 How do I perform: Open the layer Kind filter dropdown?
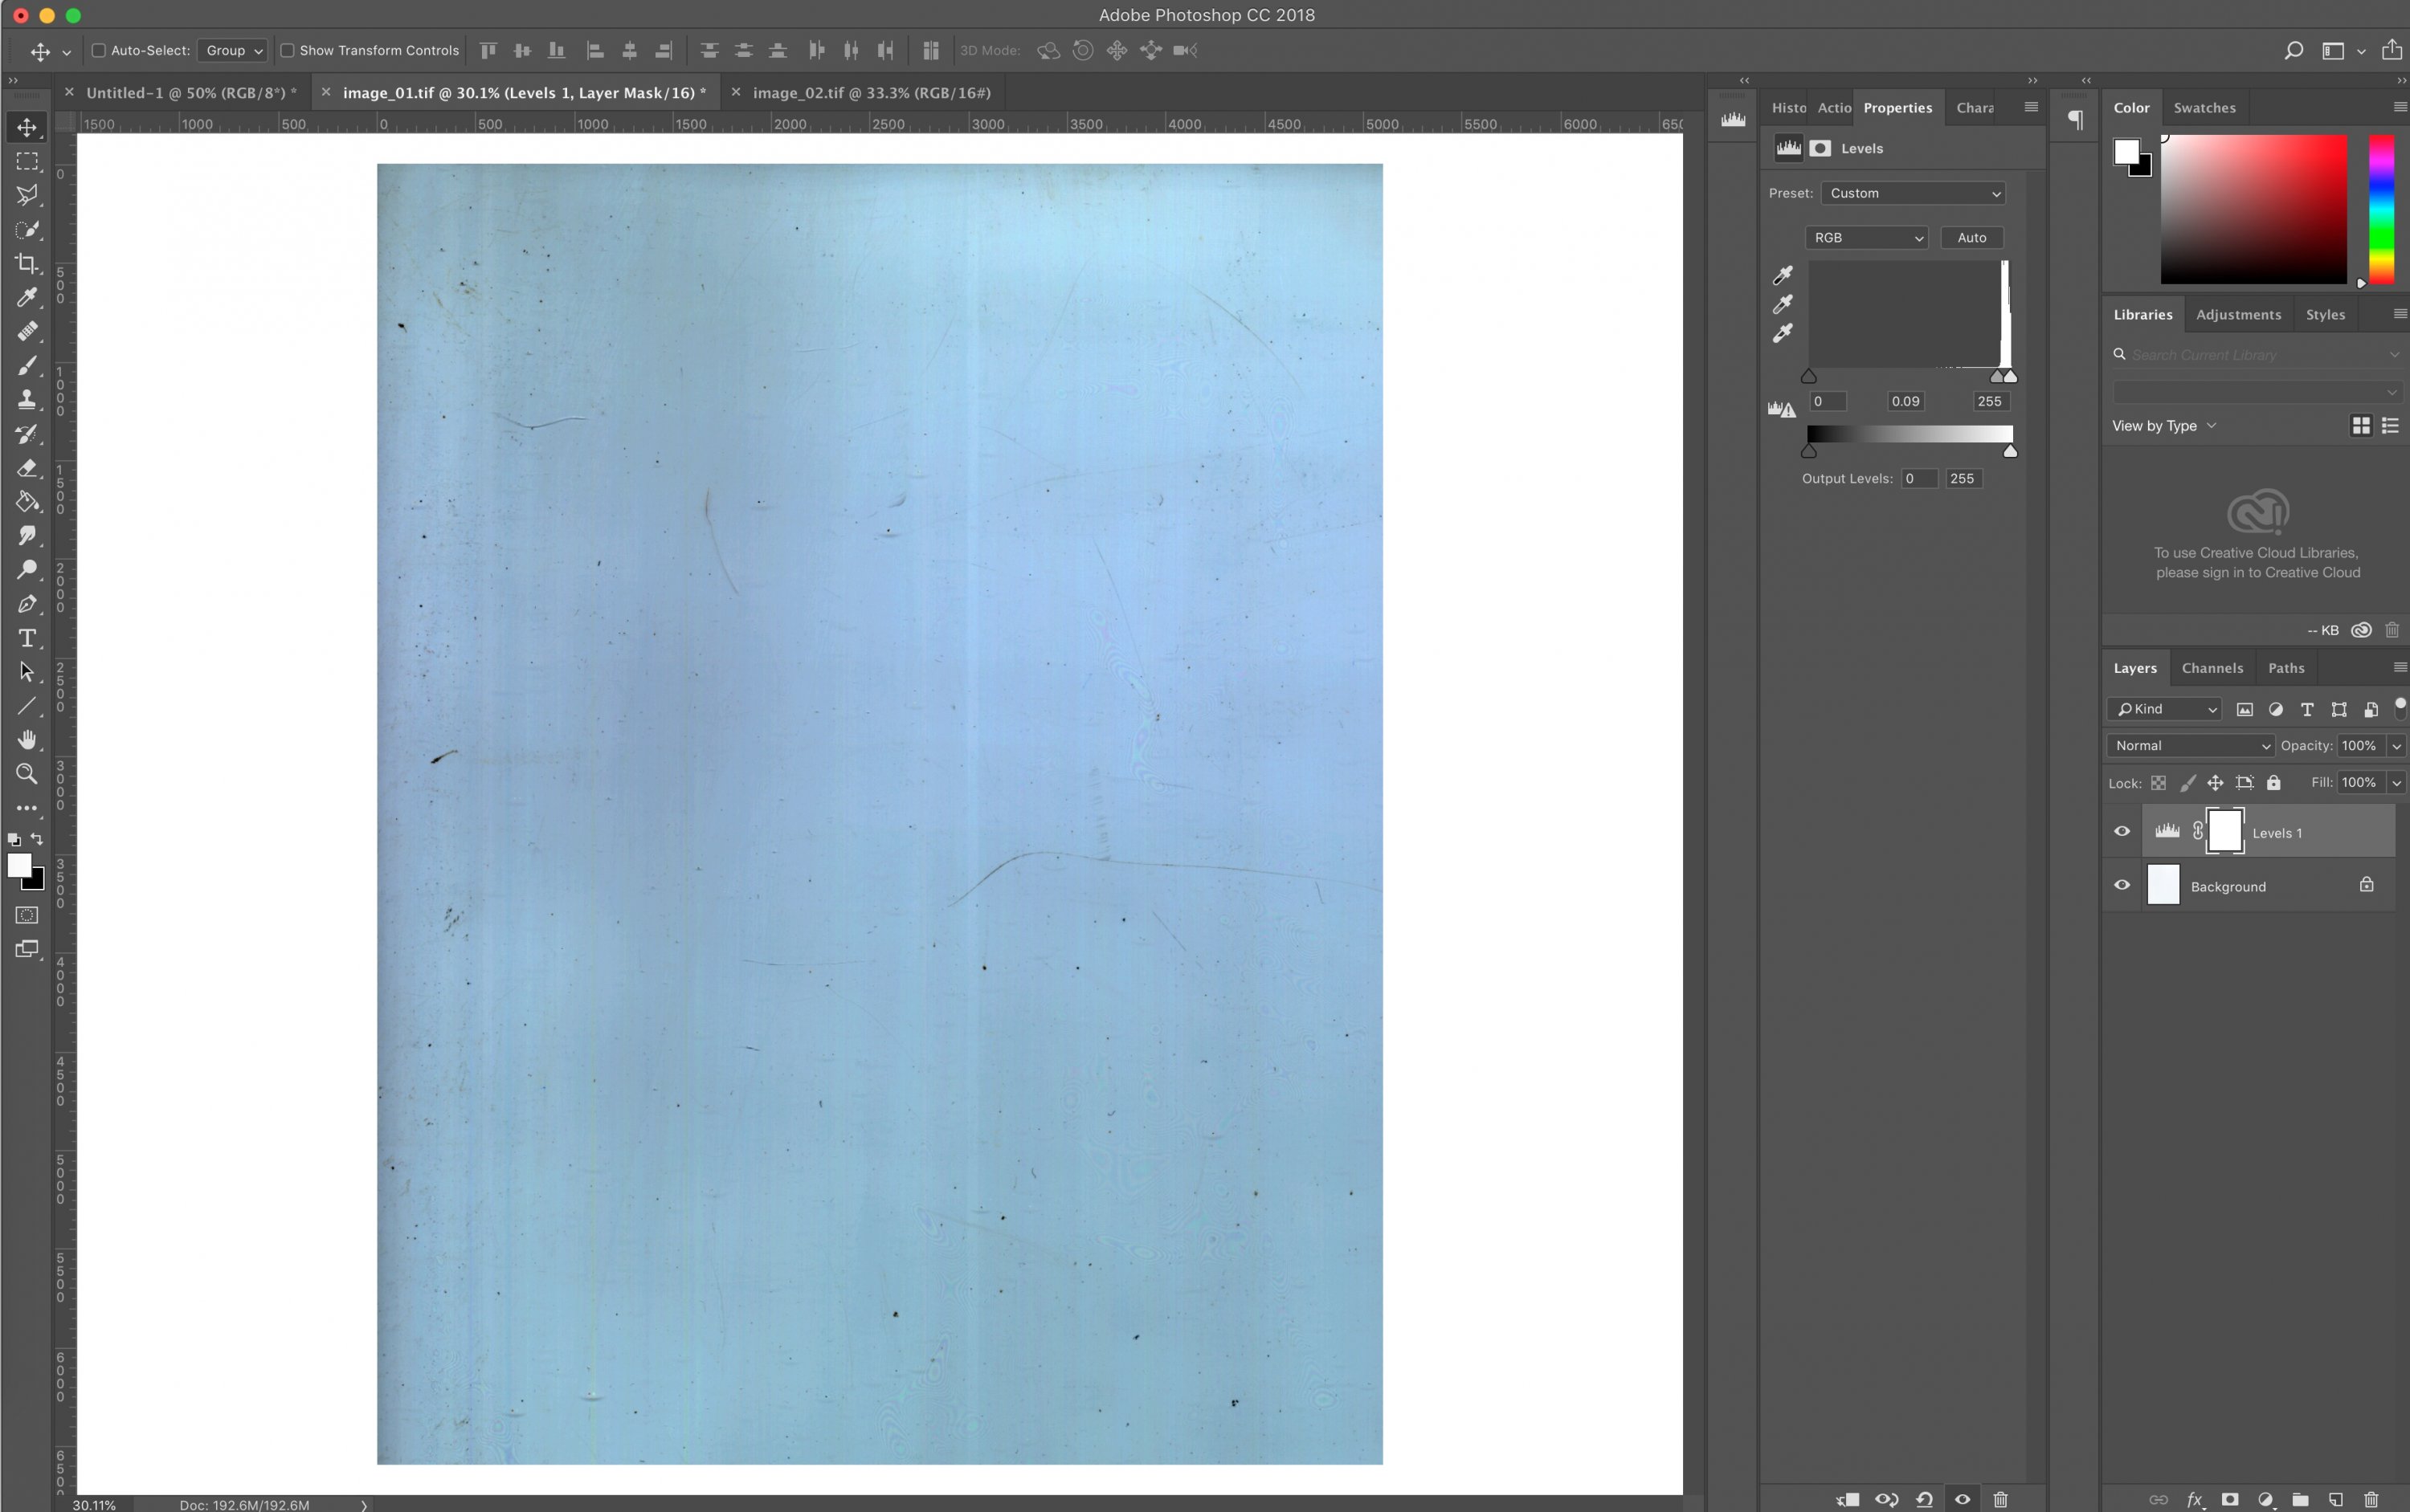tap(2165, 709)
